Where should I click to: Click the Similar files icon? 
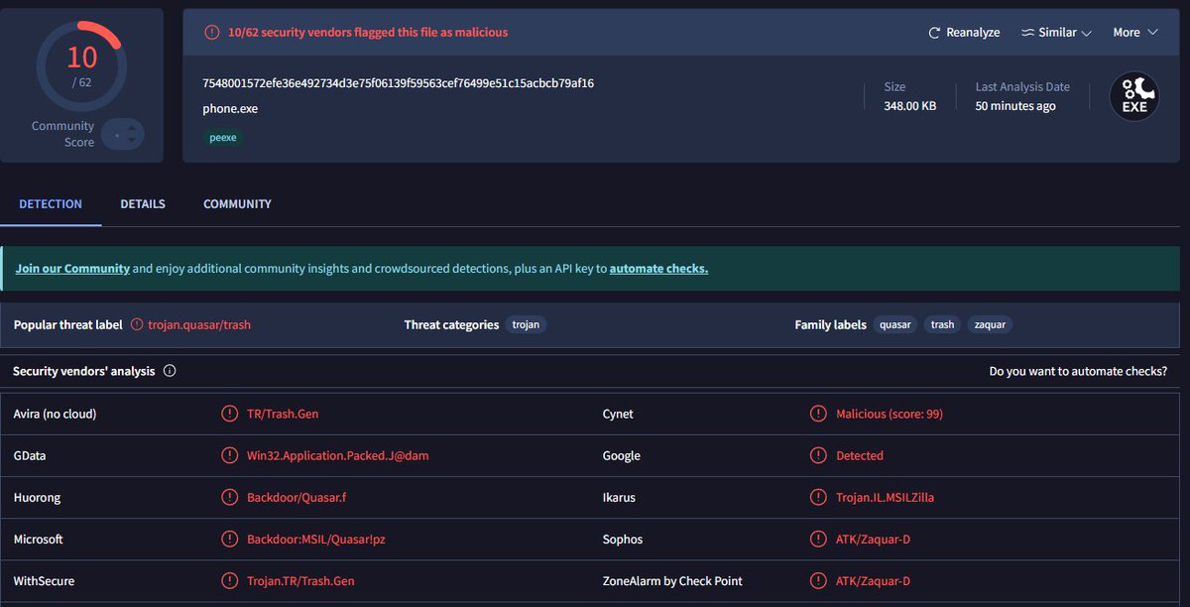(1027, 33)
